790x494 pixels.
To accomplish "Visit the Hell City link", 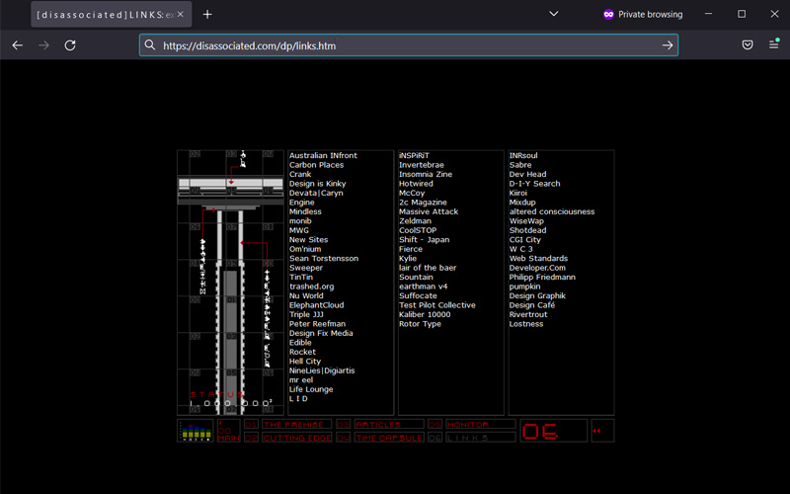I will (305, 362).
